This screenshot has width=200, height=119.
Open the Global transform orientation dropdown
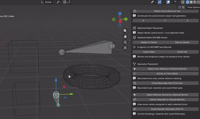pyautogui.click(x=47, y=2)
